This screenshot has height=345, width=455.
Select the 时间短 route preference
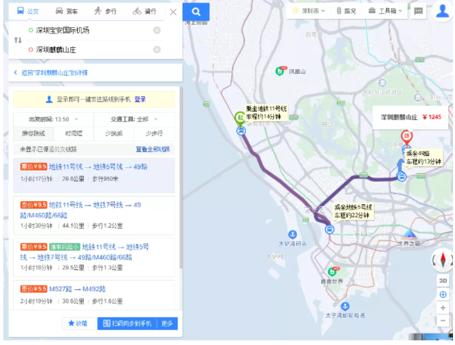pyautogui.click(x=74, y=133)
